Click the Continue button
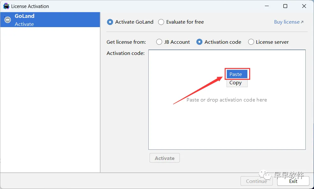The height and width of the screenshot is (189, 314). [257, 181]
